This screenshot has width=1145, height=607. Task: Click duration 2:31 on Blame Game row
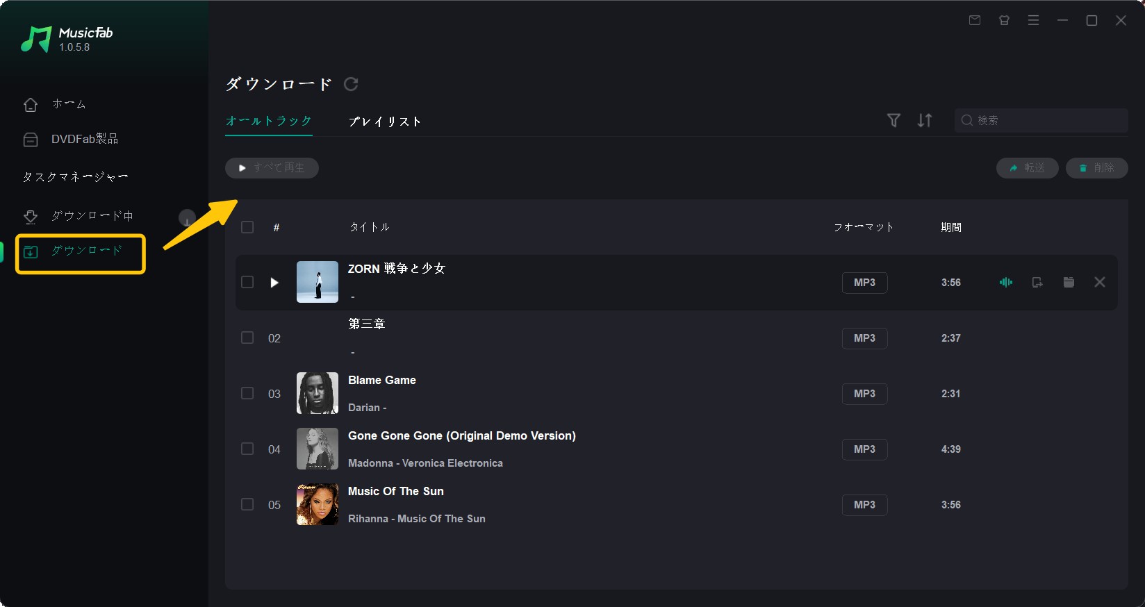coord(951,394)
